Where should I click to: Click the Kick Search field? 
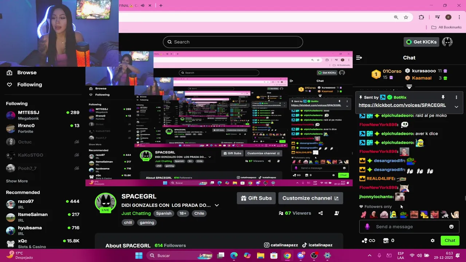pyautogui.click(x=233, y=42)
